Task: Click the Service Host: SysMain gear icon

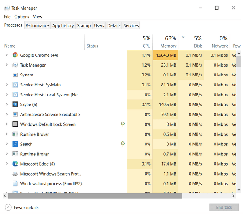Action: 15,85
